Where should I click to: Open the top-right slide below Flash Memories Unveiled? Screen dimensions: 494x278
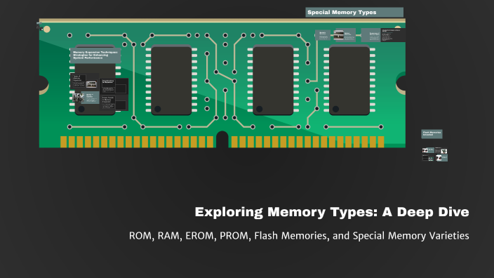tap(441, 150)
